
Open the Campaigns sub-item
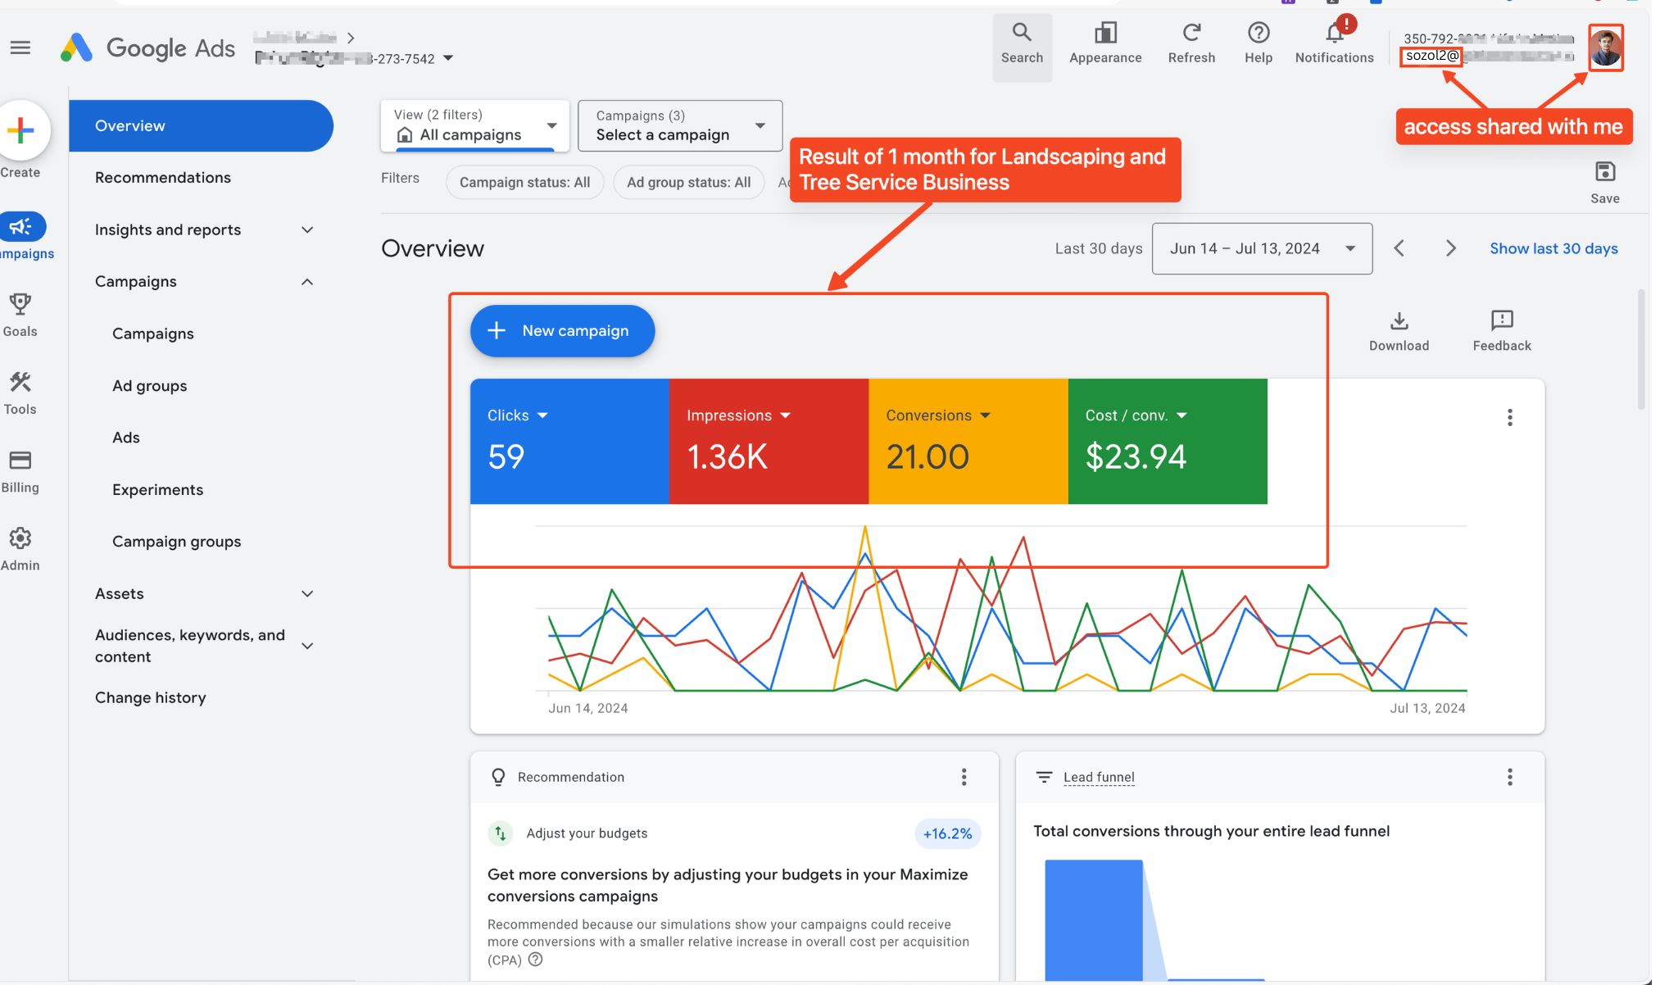point(153,334)
